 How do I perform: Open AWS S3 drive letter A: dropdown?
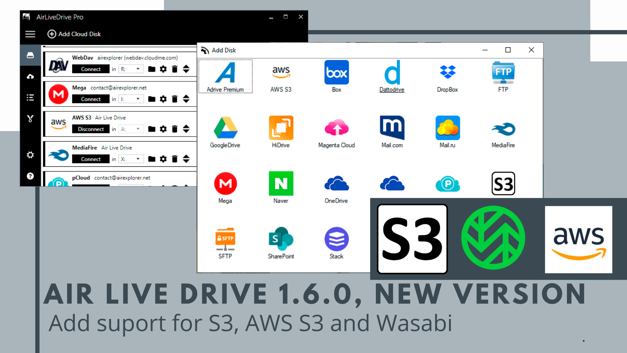coord(131,129)
